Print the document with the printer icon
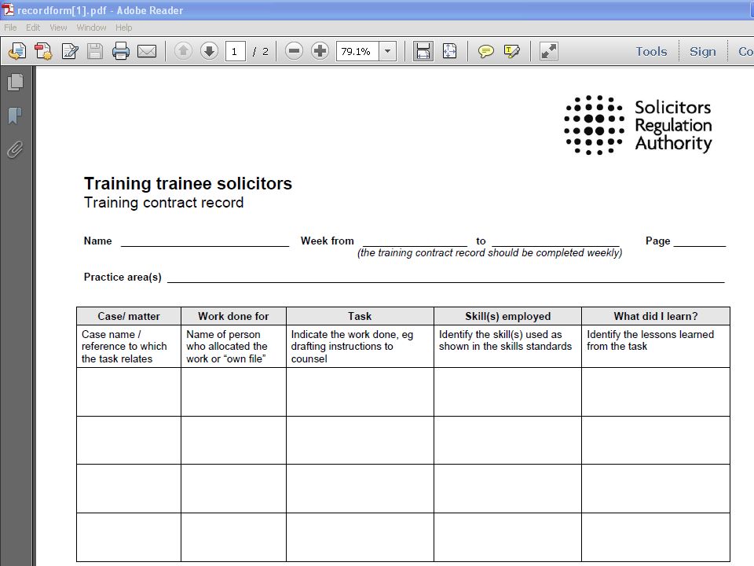754x566 pixels. coord(121,51)
